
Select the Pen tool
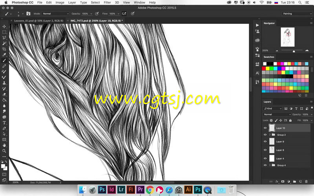coord(4,128)
